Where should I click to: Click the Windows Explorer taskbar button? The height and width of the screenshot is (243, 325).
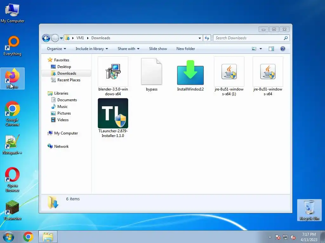click(x=48, y=237)
